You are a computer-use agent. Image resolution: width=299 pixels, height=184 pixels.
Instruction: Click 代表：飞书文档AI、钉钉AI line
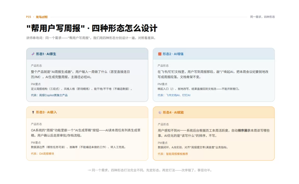click(174, 95)
